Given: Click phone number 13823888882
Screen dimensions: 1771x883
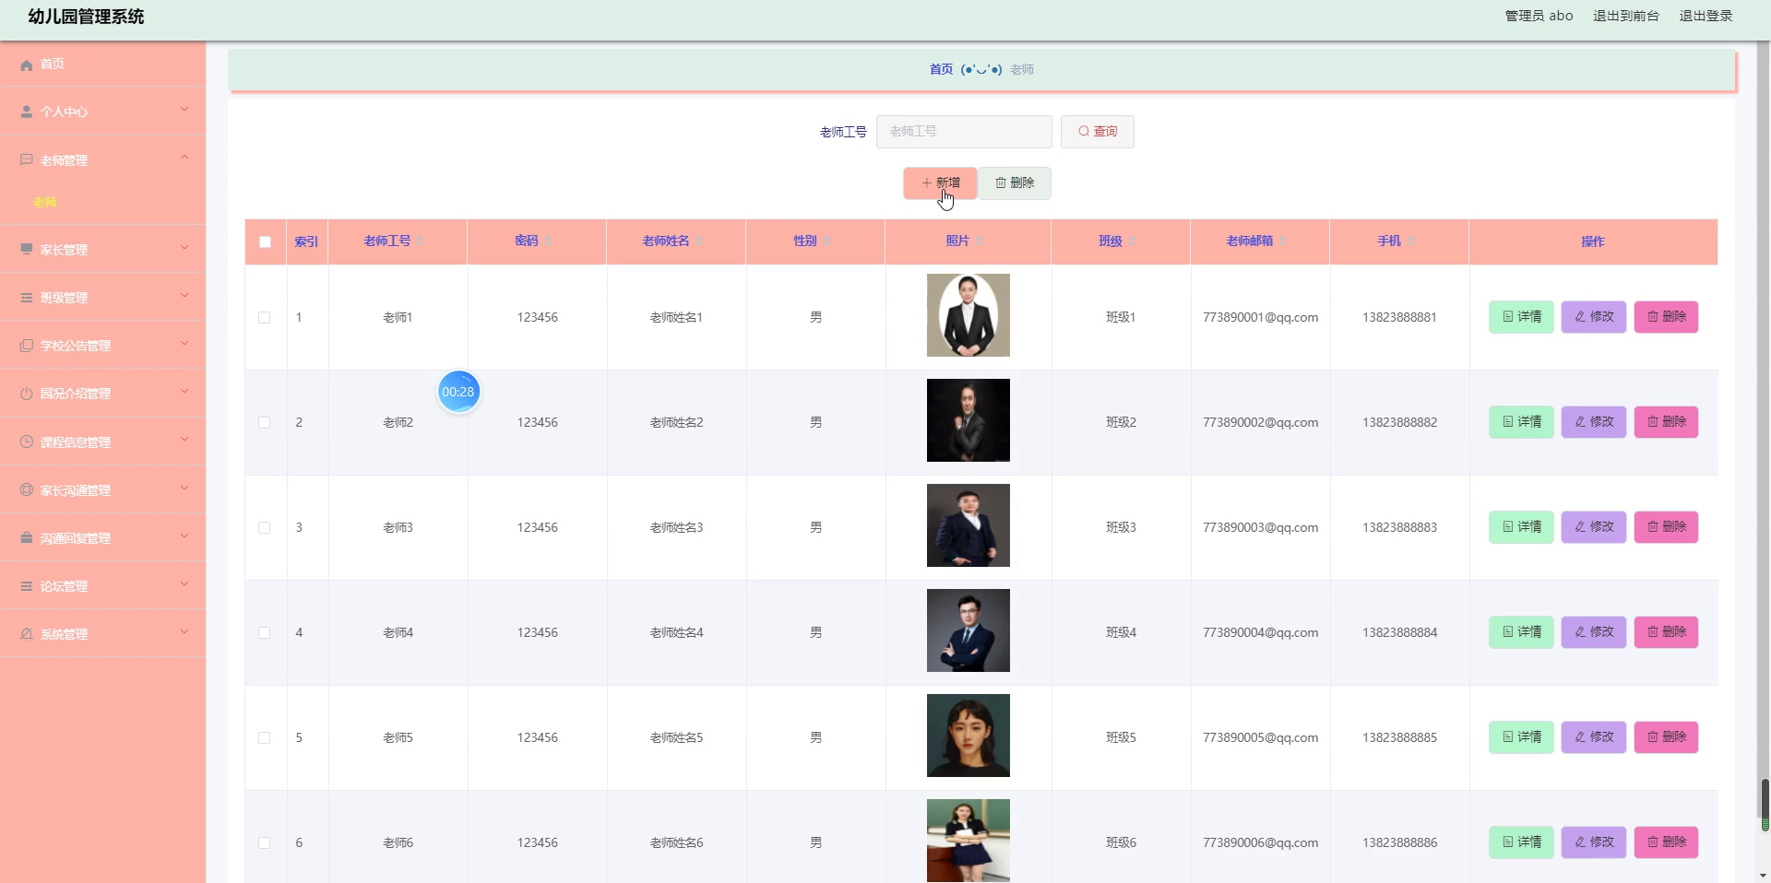Looking at the screenshot, I should [1399, 422].
